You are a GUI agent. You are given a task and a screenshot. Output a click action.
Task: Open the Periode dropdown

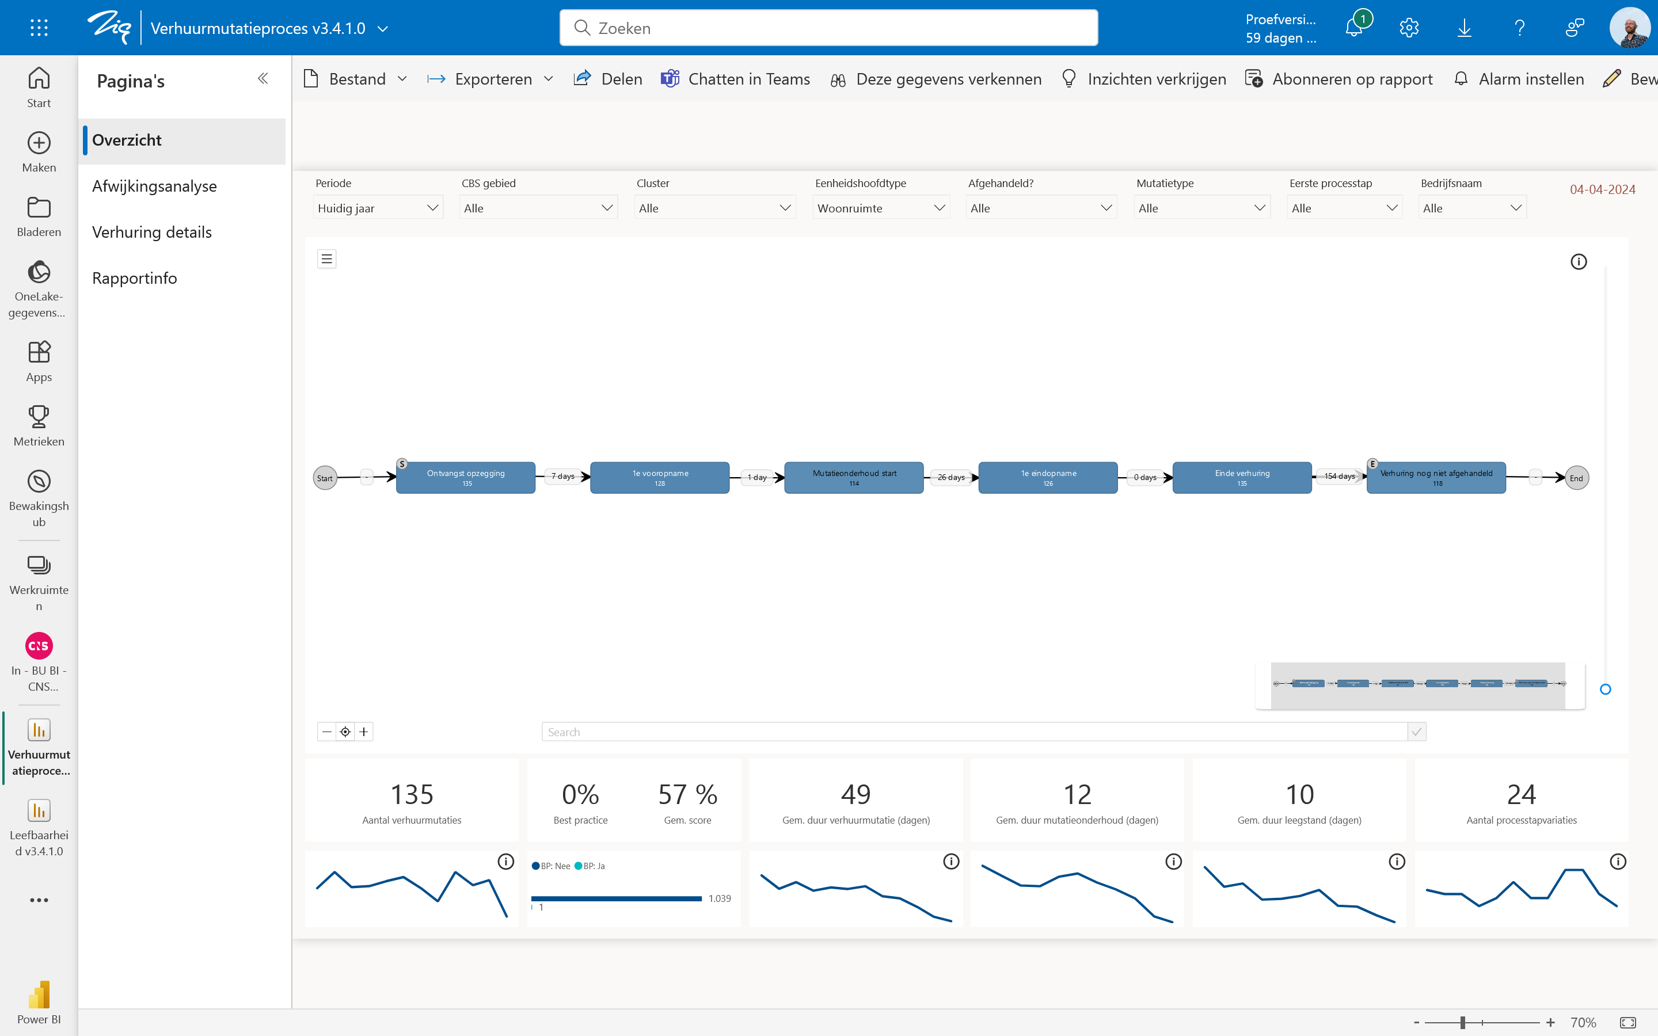[x=378, y=208]
